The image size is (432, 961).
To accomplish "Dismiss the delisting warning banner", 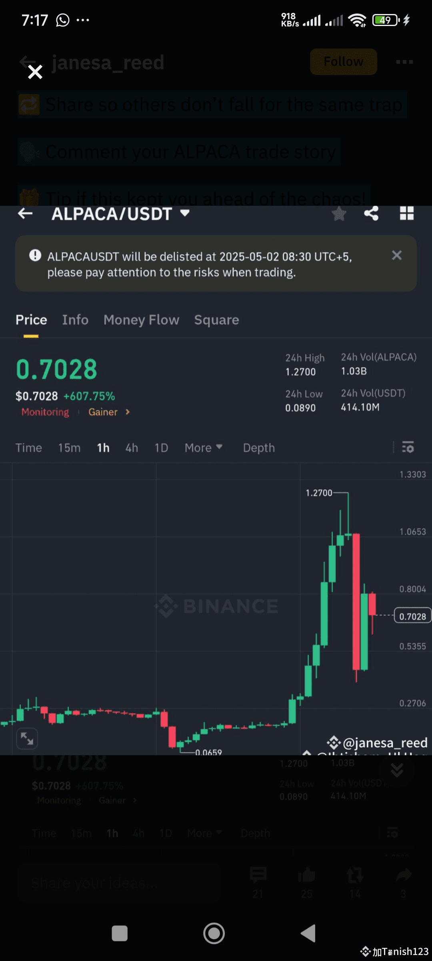I will 396,255.
